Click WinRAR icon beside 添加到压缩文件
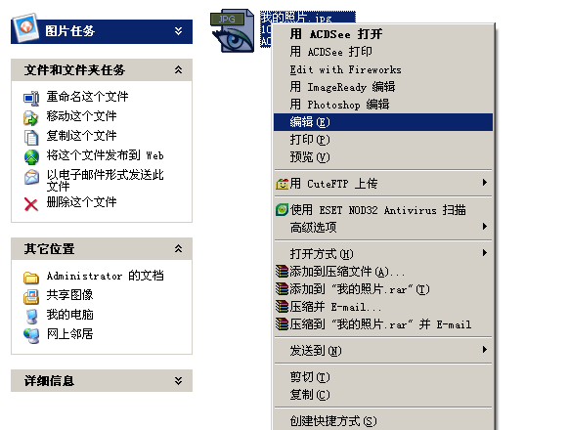 tap(282, 271)
